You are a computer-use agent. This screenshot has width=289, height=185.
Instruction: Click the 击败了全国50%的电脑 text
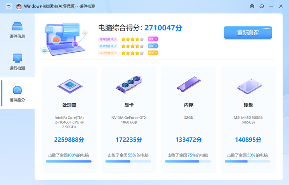[247, 155]
